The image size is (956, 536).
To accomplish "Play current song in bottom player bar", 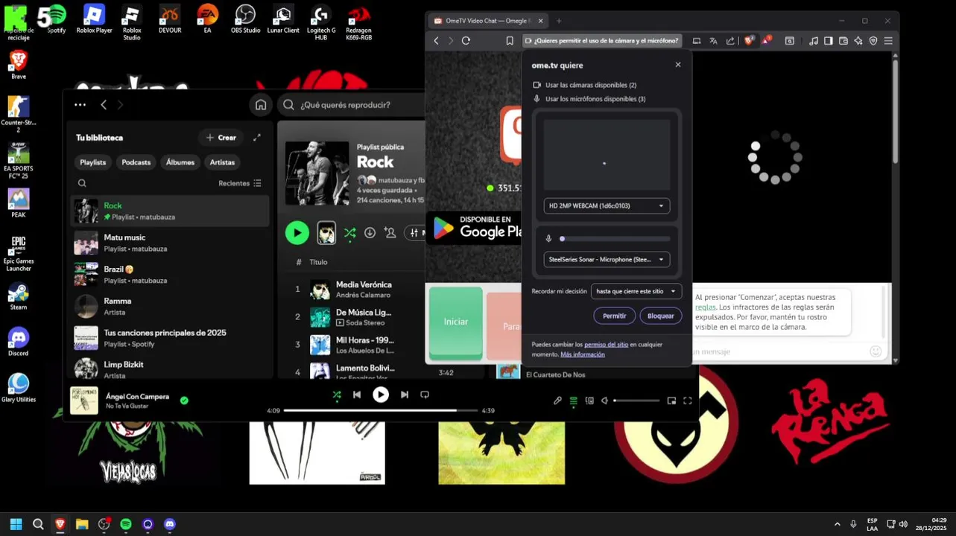I will 381,395.
